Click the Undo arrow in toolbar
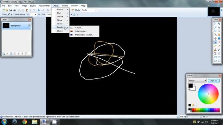This screenshot has height=125, width=223. (x=39, y=10)
